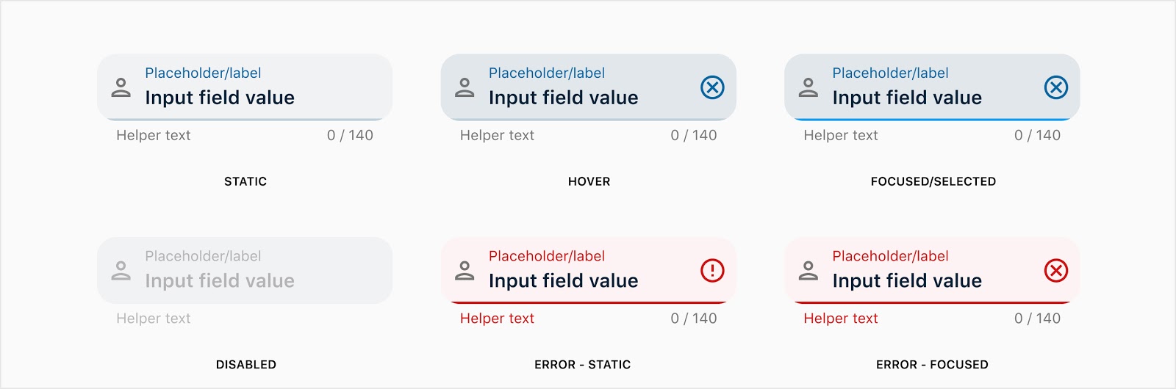The width and height of the screenshot is (1176, 389).
Task: Click the person icon in the Disabled field
Action: [x=121, y=271]
